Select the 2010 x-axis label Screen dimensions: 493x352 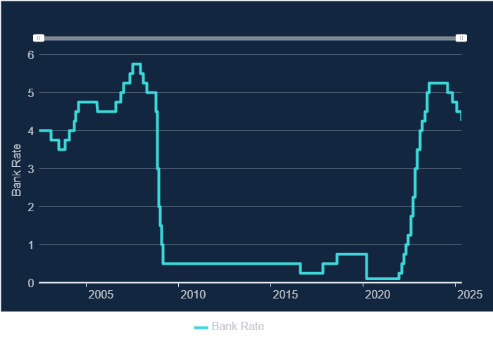[x=193, y=295]
